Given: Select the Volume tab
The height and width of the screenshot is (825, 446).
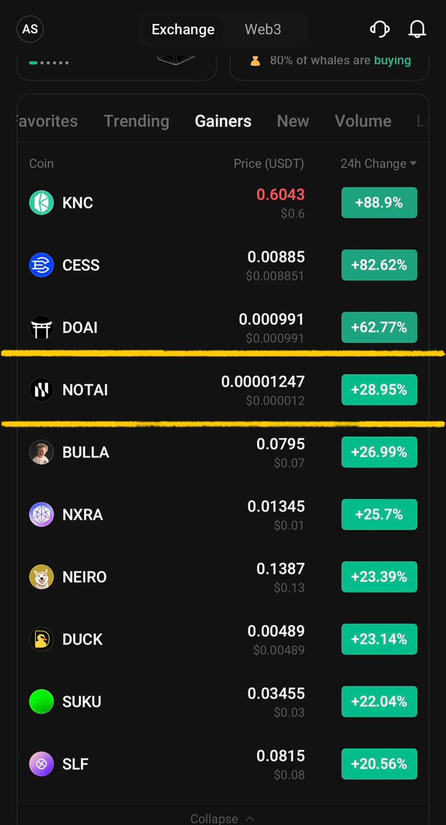Looking at the screenshot, I should pyautogui.click(x=363, y=121).
